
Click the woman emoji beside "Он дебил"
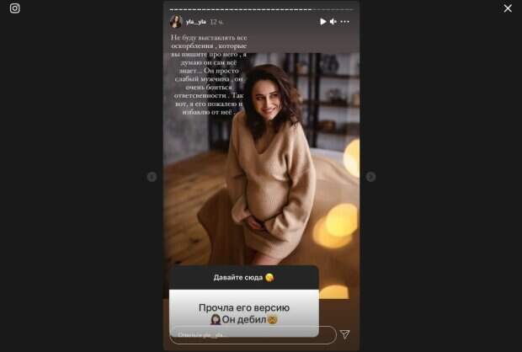tap(216, 320)
